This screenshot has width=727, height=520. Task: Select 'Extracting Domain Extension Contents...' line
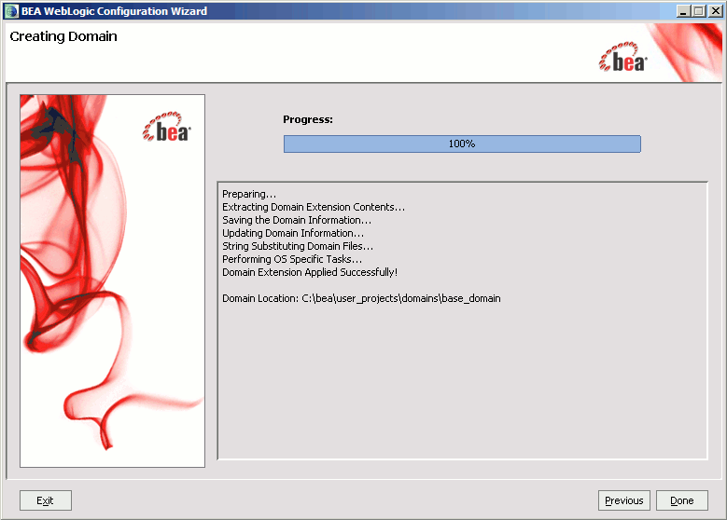pyautogui.click(x=314, y=207)
